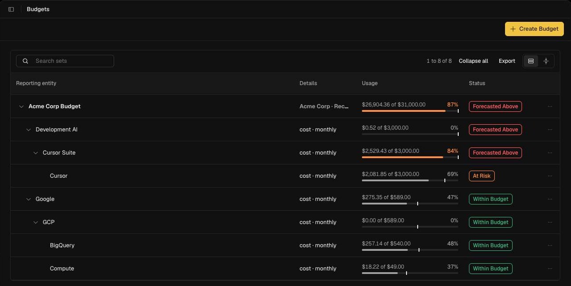Select the Compute entry

click(x=62, y=269)
